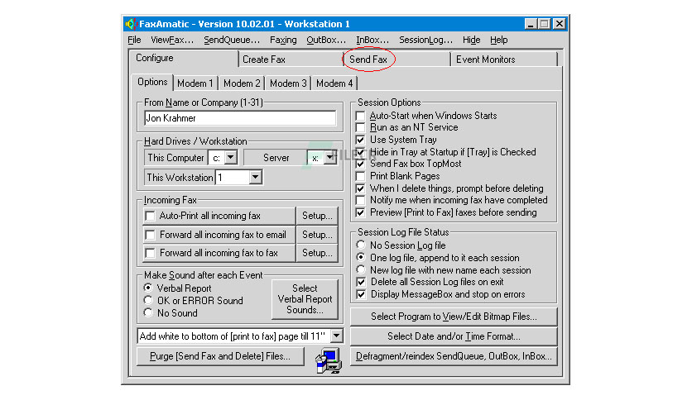This screenshot has width=692, height=400.
Task: Expand the Add white to bottom dropdown
Action: pyautogui.click(x=336, y=336)
